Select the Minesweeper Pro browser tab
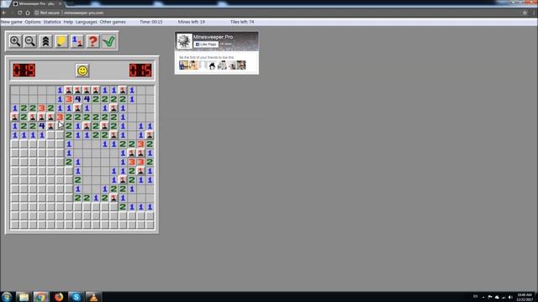The width and height of the screenshot is (538, 302). 36,3
